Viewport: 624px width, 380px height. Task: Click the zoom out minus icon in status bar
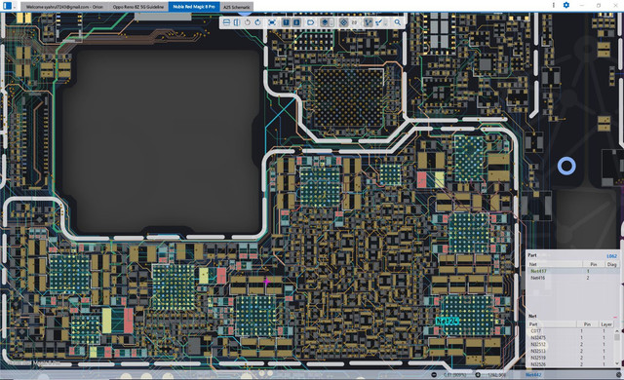[434, 375]
